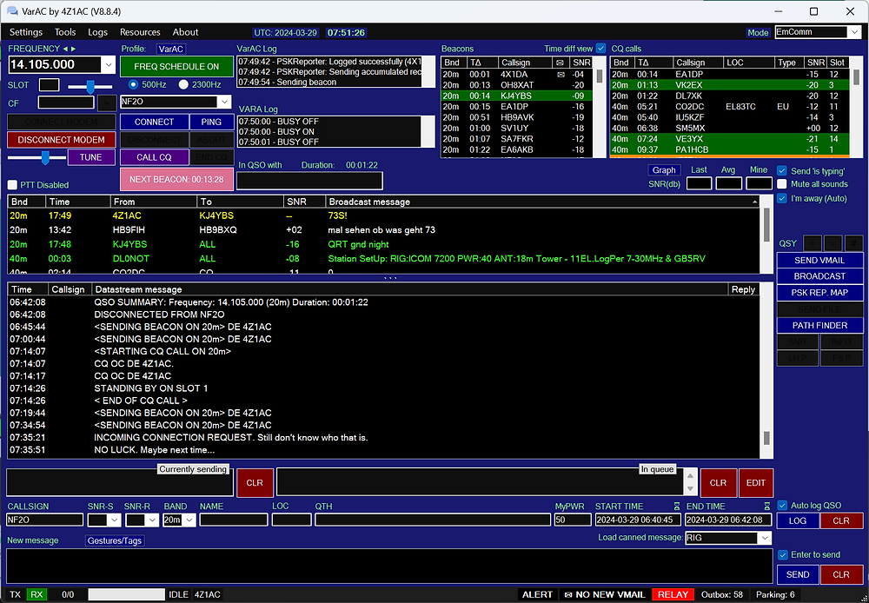Click the BROADCAST button
The height and width of the screenshot is (603, 869).
[x=819, y=276]
